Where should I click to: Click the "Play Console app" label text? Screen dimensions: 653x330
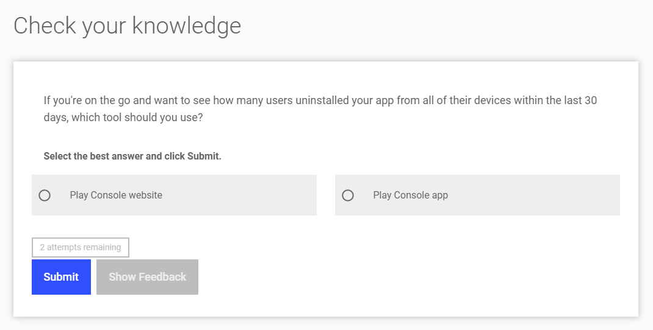tap(411, 195)
